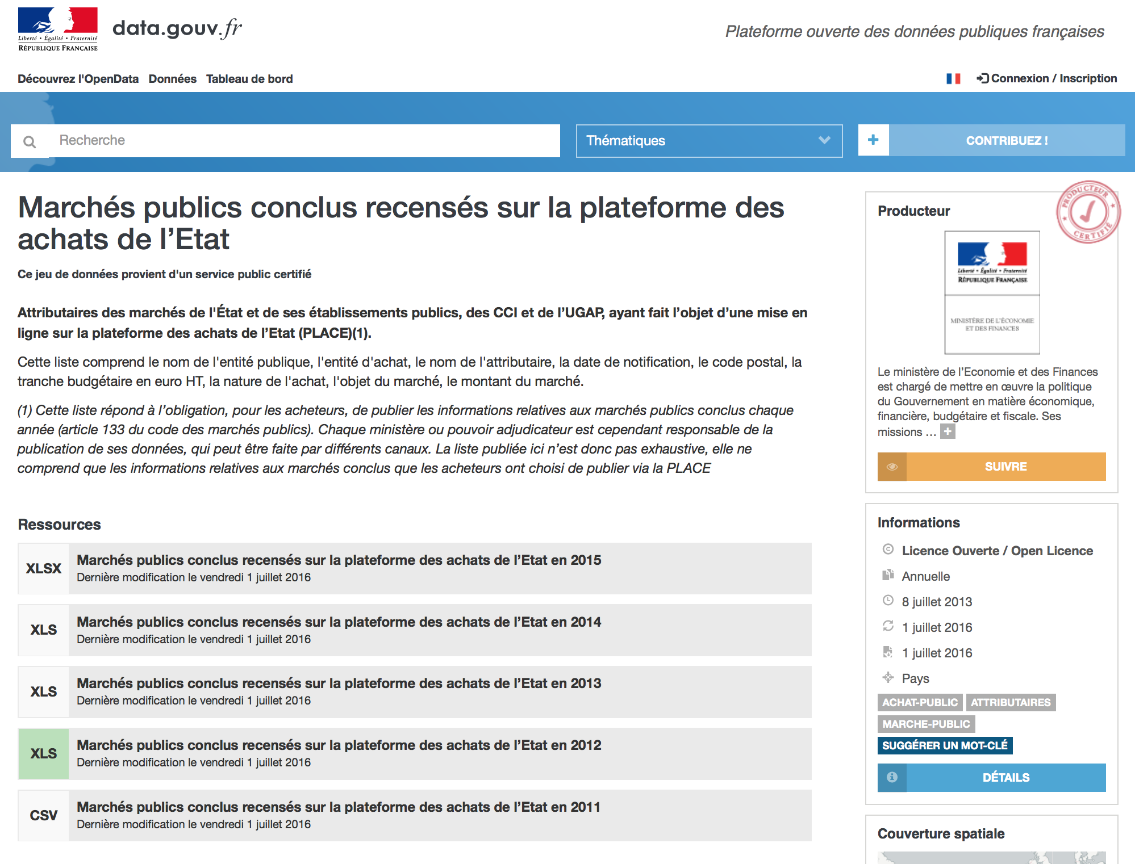The height and width of the screenshot is (864, 1135).
Task: Click the search magnifier icon
Action: (x=29, y=140)
